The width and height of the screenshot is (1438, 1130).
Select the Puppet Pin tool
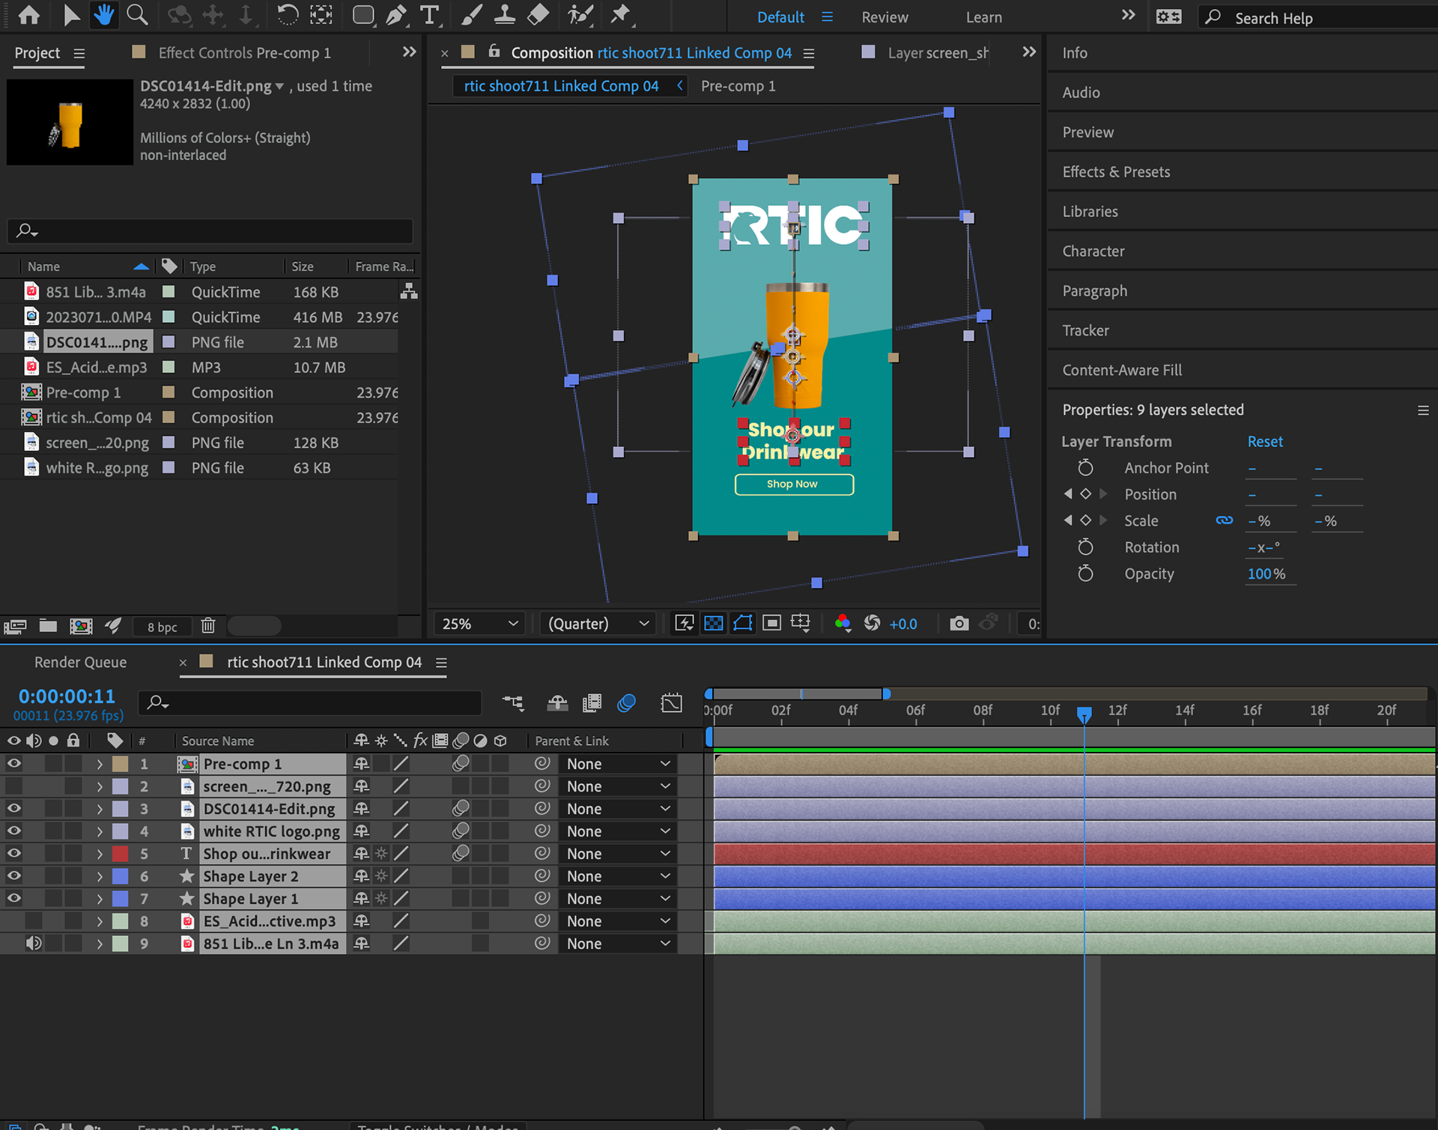(x=620, y=15)
